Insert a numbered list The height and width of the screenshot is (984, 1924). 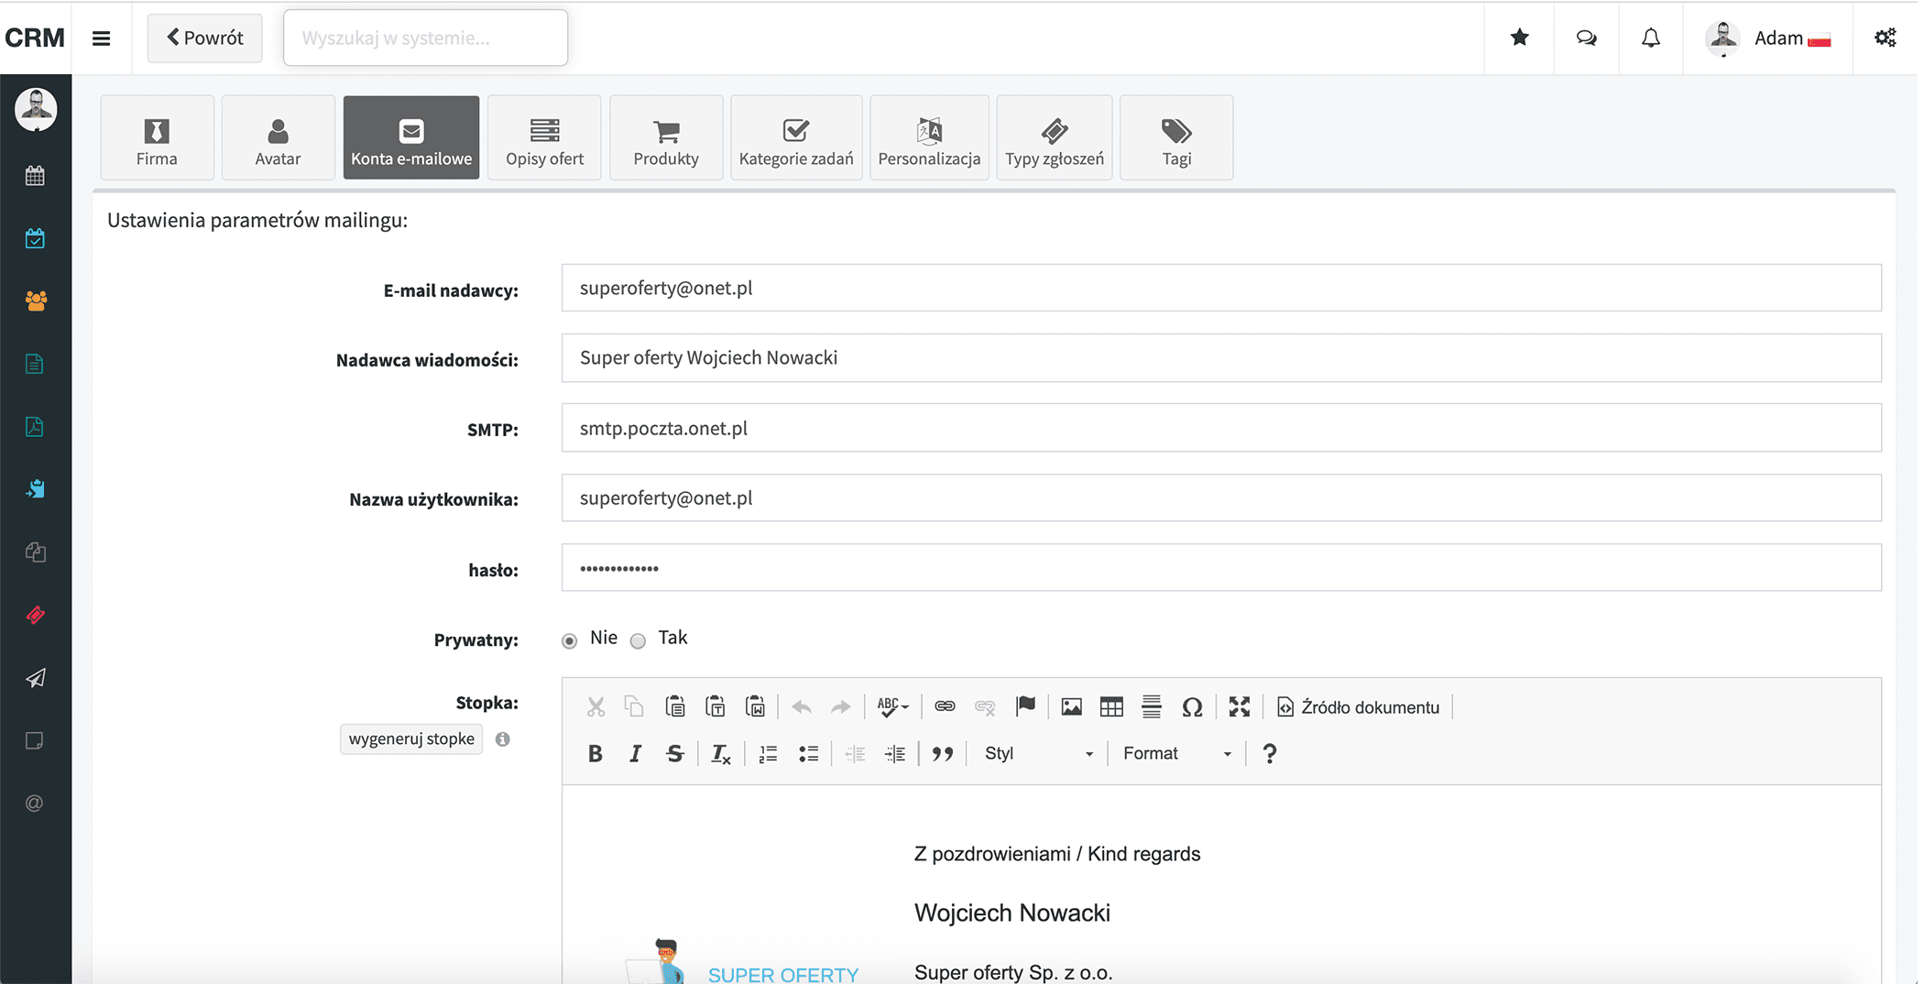(x=768, y=753)
